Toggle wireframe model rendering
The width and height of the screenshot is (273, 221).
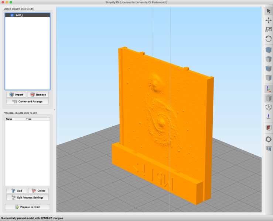(x=268, y=107)
